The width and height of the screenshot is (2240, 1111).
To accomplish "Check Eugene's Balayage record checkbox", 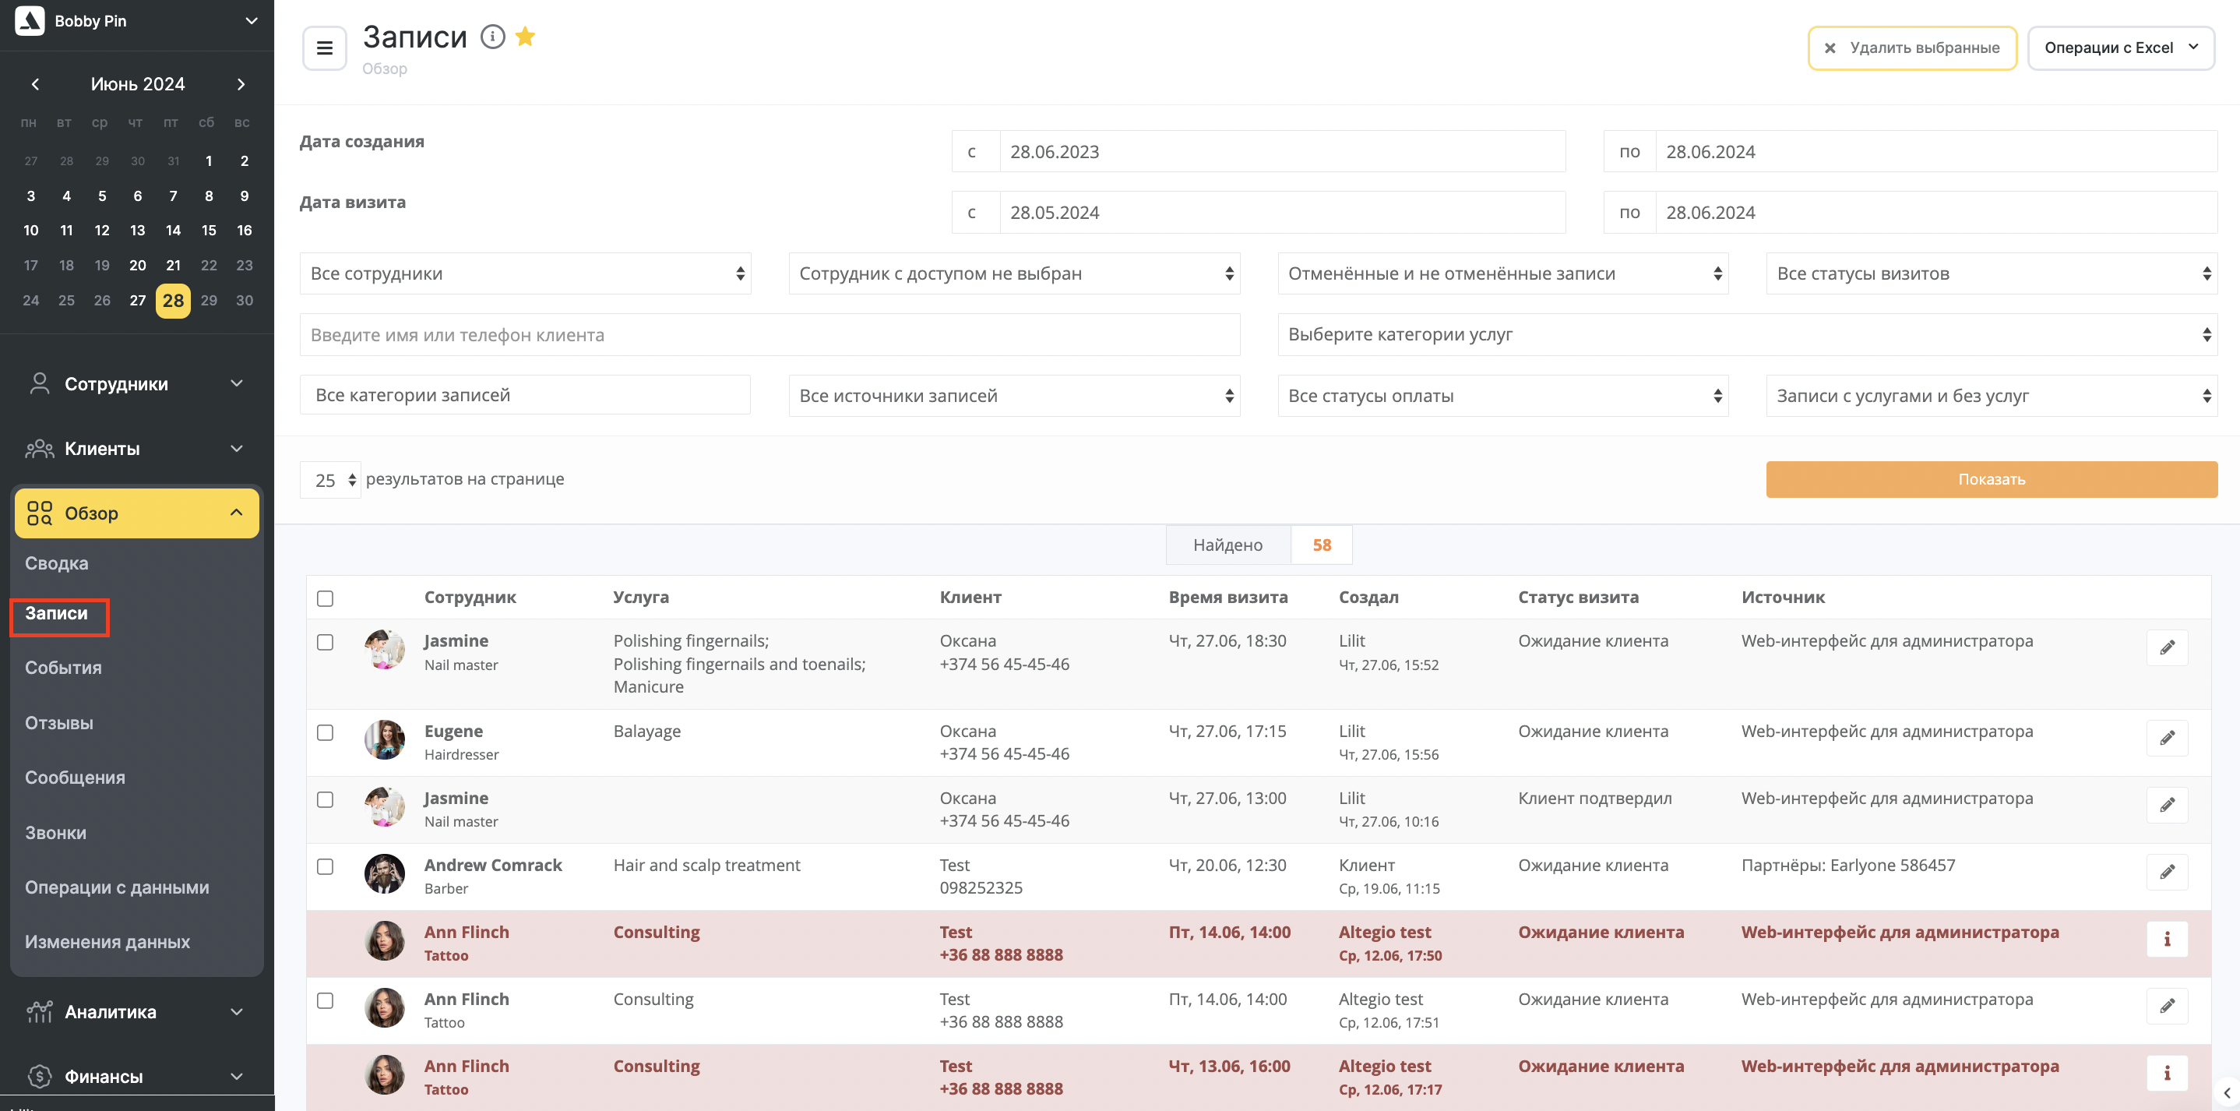I will [326, 732].
